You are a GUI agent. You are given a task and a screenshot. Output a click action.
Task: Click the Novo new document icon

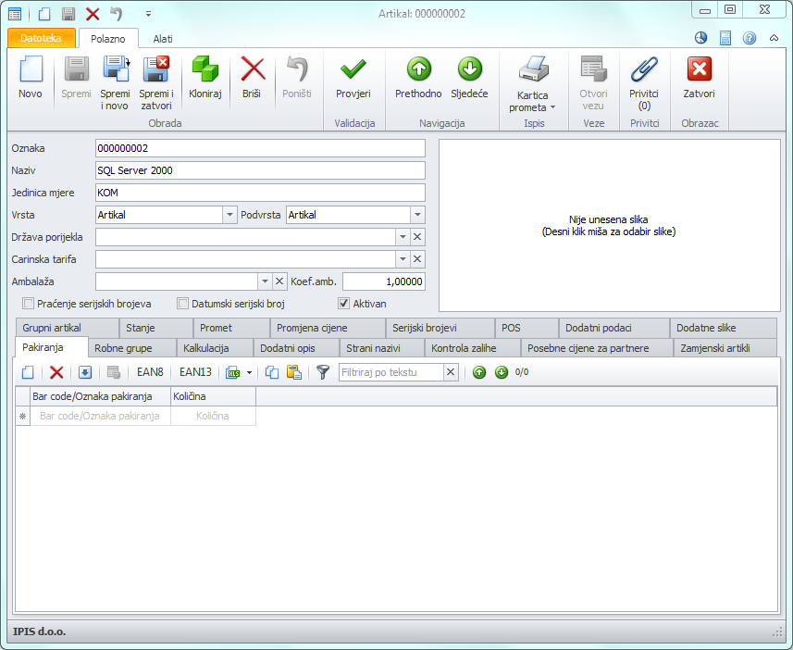31,69
